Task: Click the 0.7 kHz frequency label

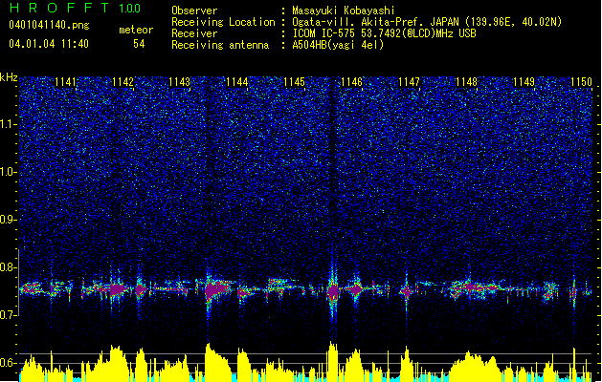Action: coord(8,315)
